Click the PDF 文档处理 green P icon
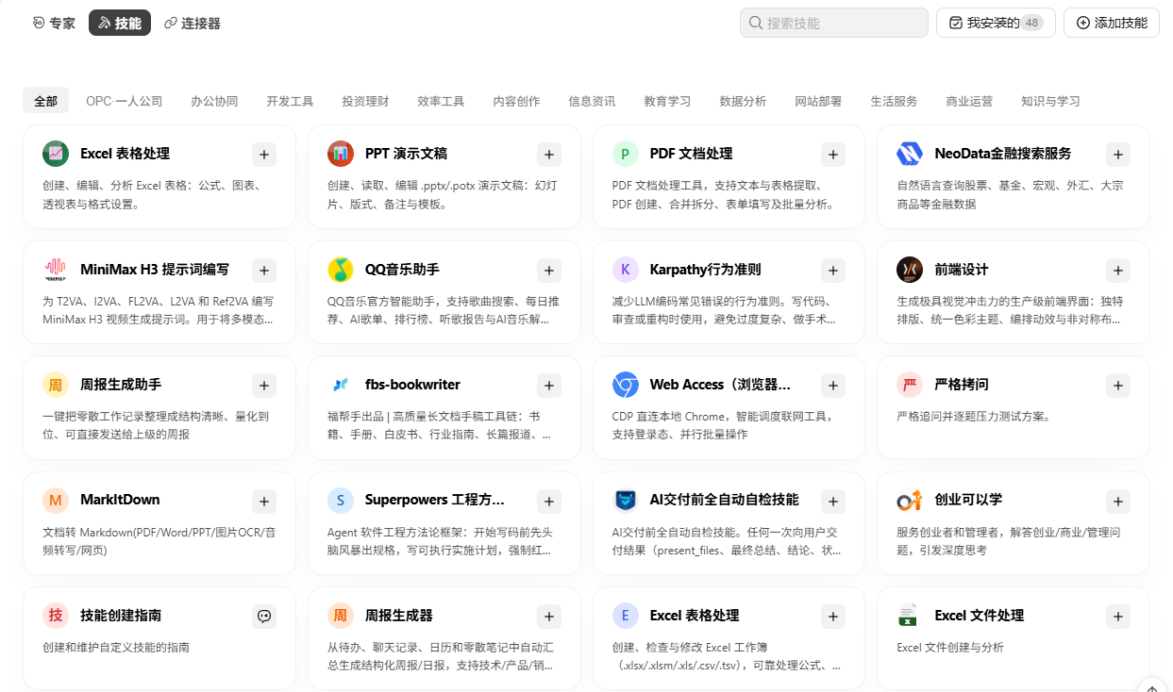The width and height of the screenshot is (1173, 692). click(x=626, y=154)
